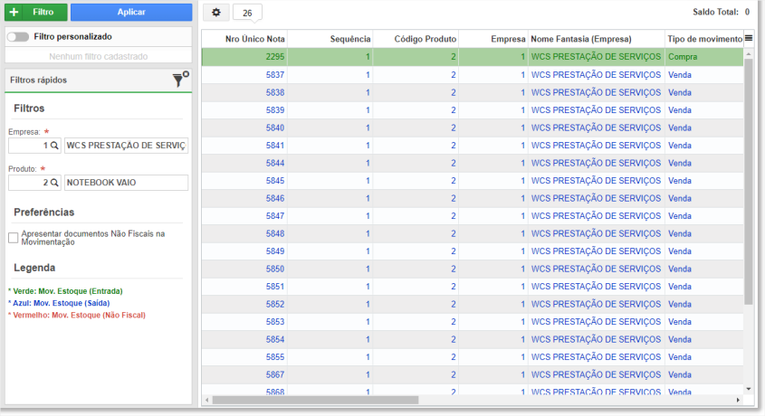Enable the Filtro personalizado switch
The height and width of the screenshot is (416, 765).
pyautogui.click(x=18, y=36)
